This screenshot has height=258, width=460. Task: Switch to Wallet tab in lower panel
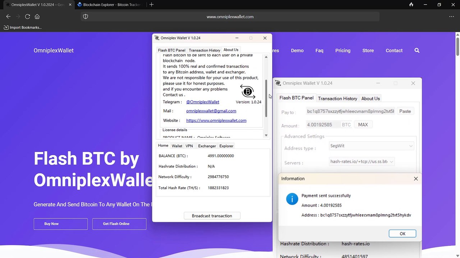[x=177, y=146]
